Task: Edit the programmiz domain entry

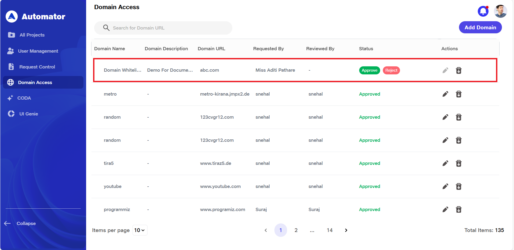Action: click(x=445, y=209)
